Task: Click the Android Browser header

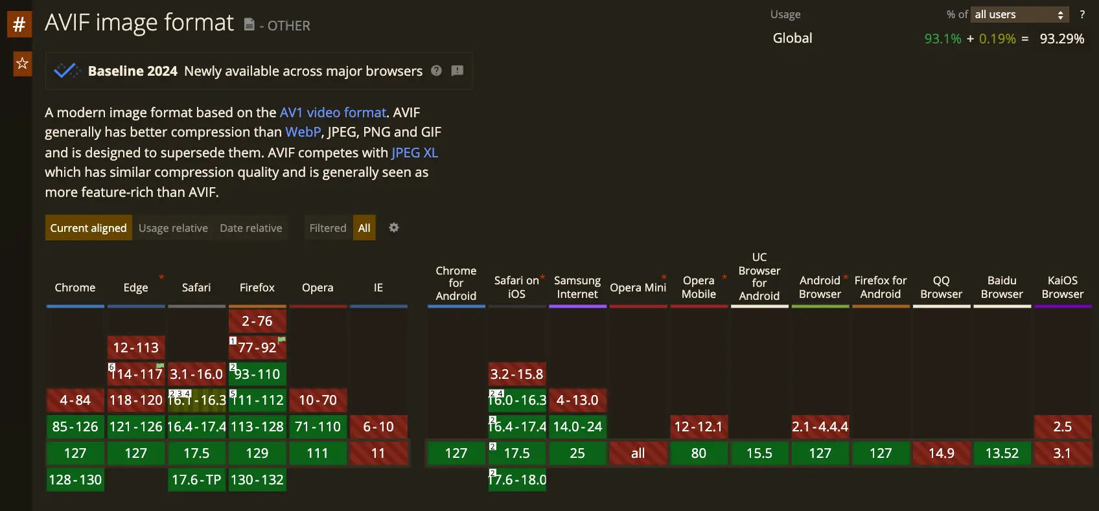Action: [x=820, y=287]
